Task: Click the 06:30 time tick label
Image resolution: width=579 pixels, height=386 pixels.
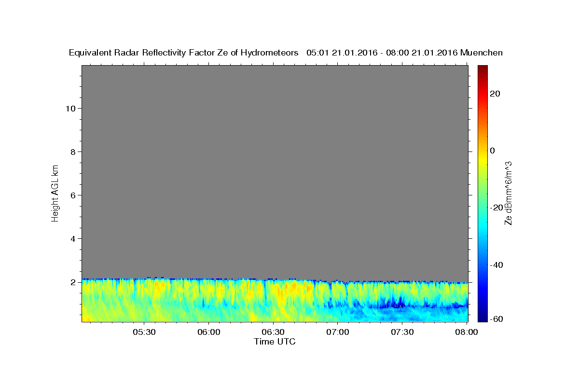Action: 273,332
